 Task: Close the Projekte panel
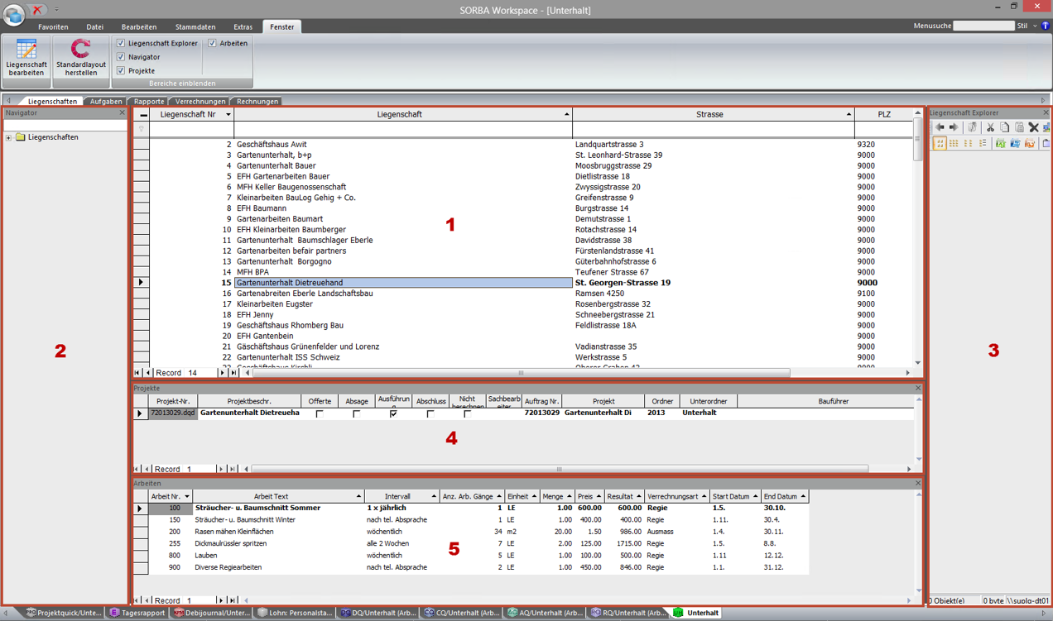coord(918,388)
